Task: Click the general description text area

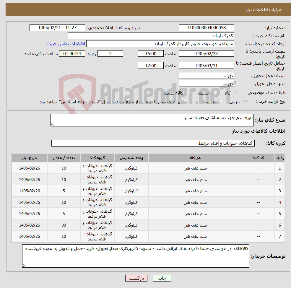Action: 152,120
